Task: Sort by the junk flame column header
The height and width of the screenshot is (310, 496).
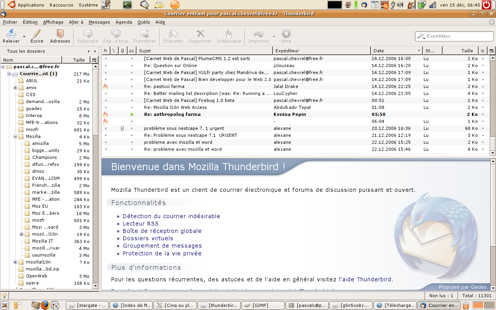Action: tap(105, 51)
